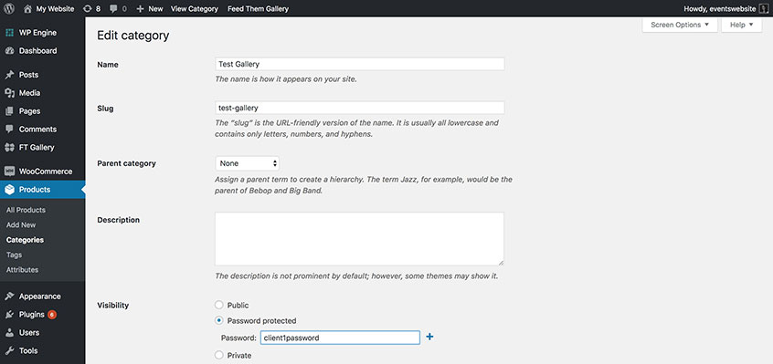The width and height of the screenshot is (773, 364).
Task: Go to All Products in the sidebar
Action: (x=26, y=210)
